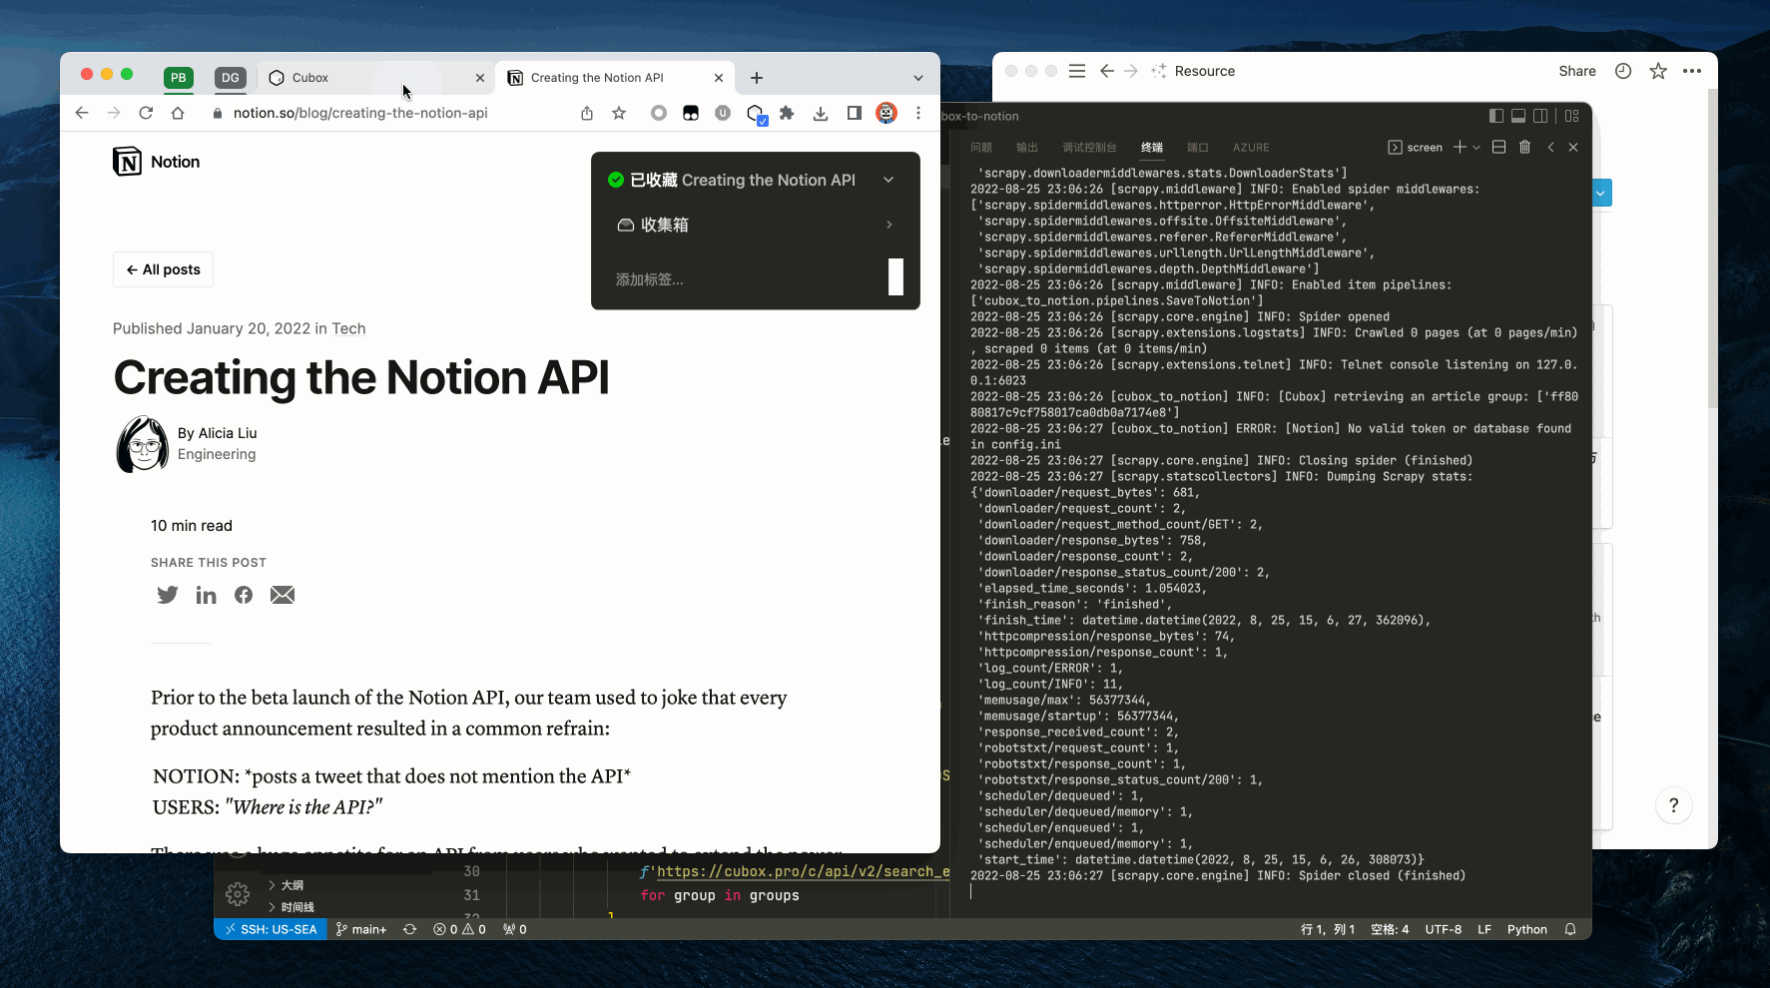The width and height of the screenshot is (1770, 988).
Task: Open help question mark button
Action: [1674, 805]
